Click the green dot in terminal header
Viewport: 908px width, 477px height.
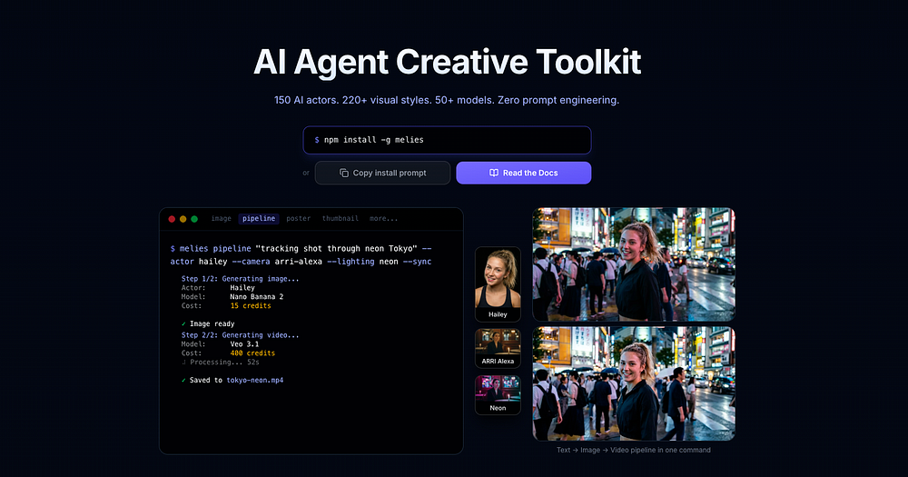pyautogui.click(x=194, y=219)
